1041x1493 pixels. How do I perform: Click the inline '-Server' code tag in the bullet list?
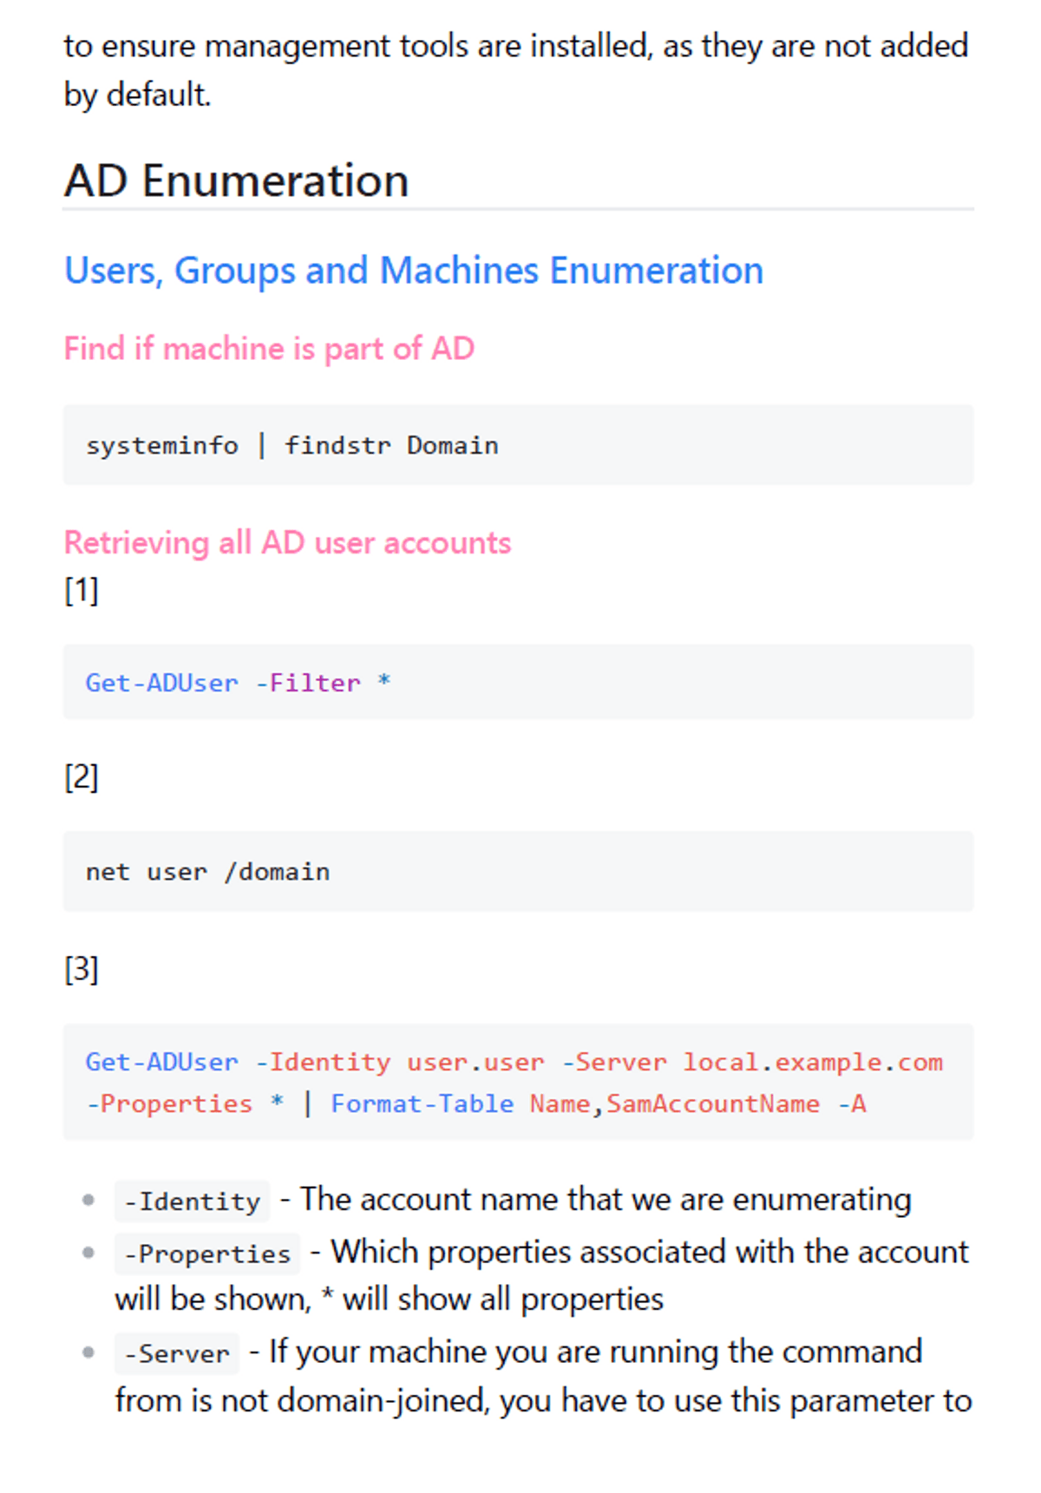[177, 1353]
